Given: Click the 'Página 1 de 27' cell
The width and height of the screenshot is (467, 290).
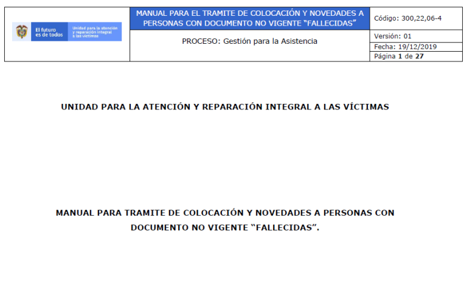Looking at the screenshot, I should pyautogui.click(x=416, y=57).
